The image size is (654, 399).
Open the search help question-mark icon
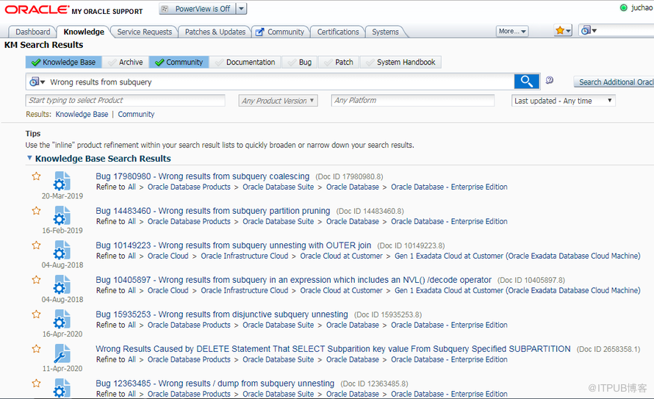[x=550, y=80]
